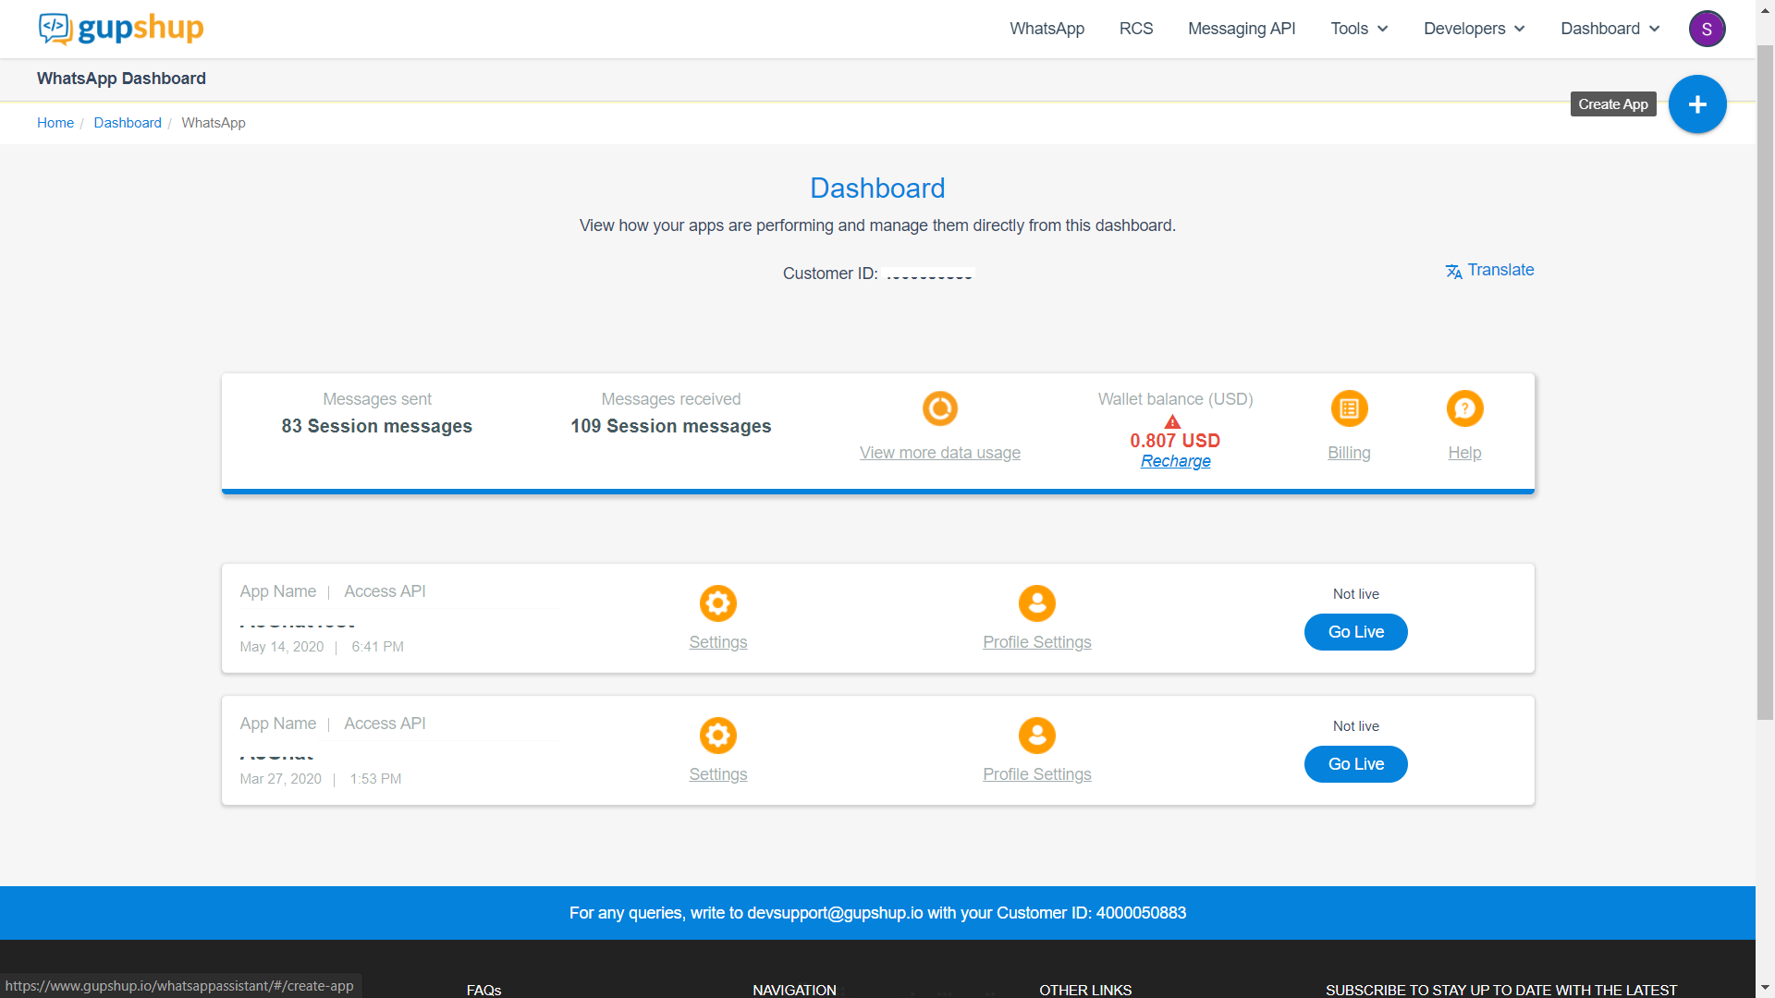This screenshot has height=998, width=1775.
Task: Expand the Dashboard dropdown in navbar
Action: pyautogui.click(x=1610, y=29)
